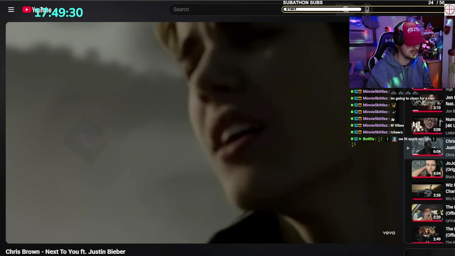This screenshot has width=455, height=256.
Task: Click the vevo watermark on the video
Action: 389,233
